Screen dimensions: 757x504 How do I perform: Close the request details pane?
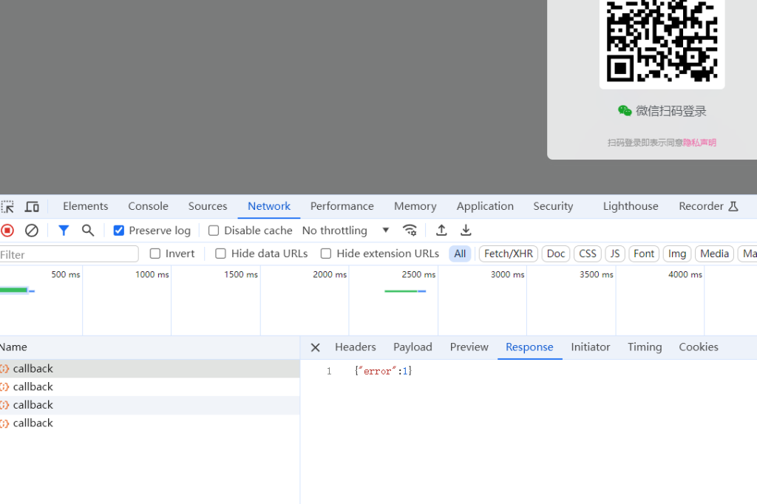[x=315, y=347]
